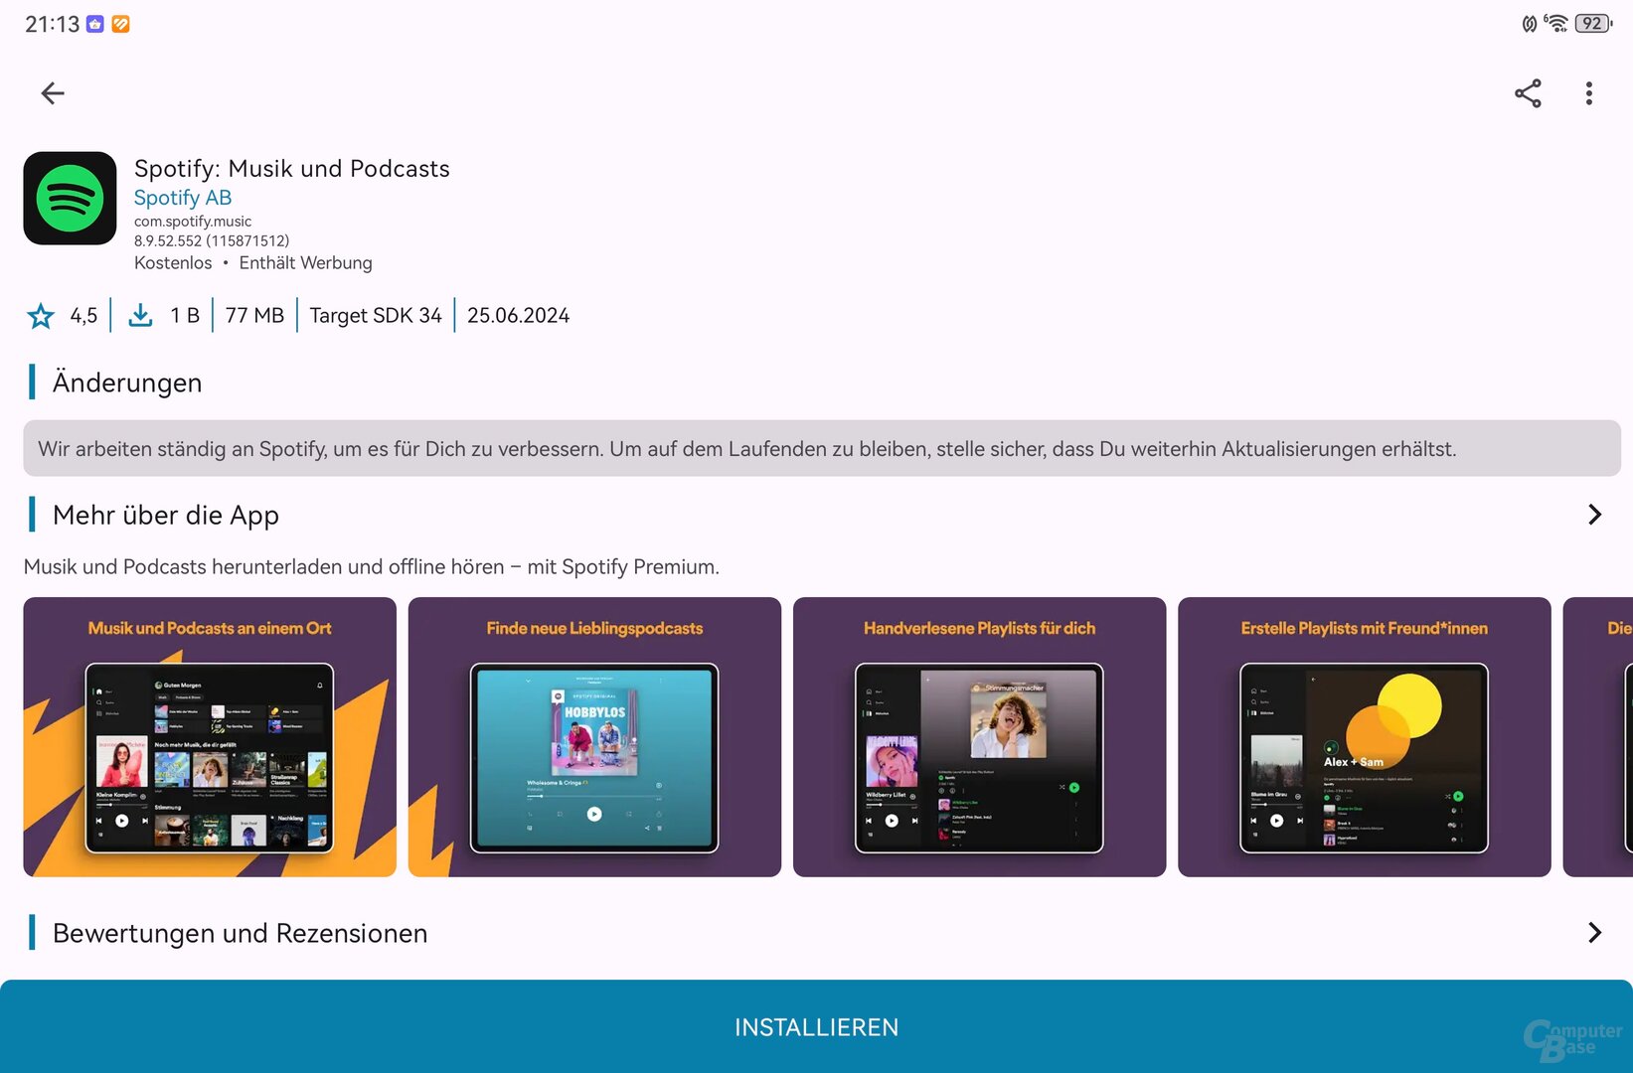Tap the downloads arrow icon

(x=141, y=316)
